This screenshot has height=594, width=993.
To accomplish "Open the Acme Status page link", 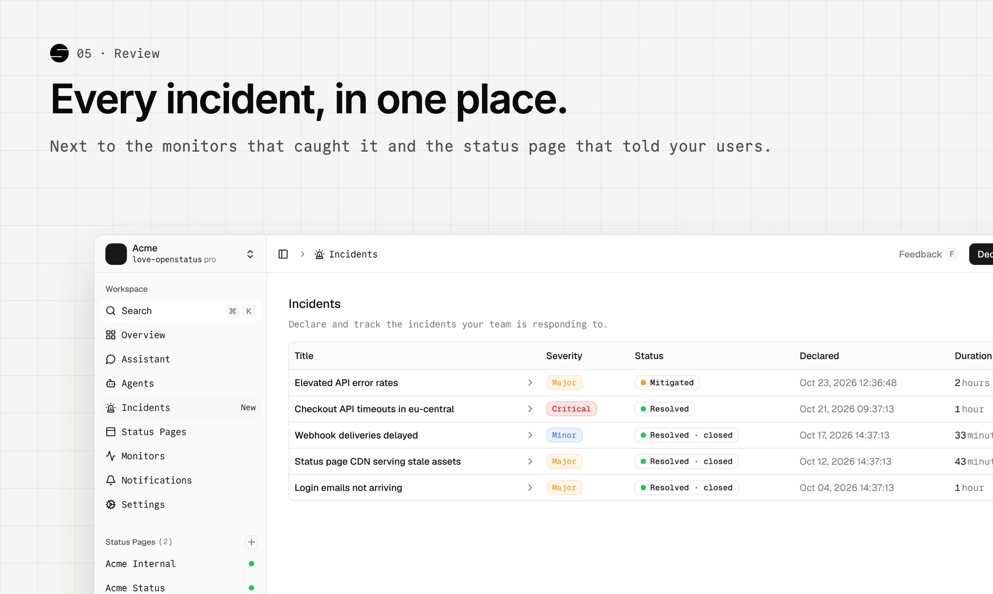I will (x=181, y=587).
